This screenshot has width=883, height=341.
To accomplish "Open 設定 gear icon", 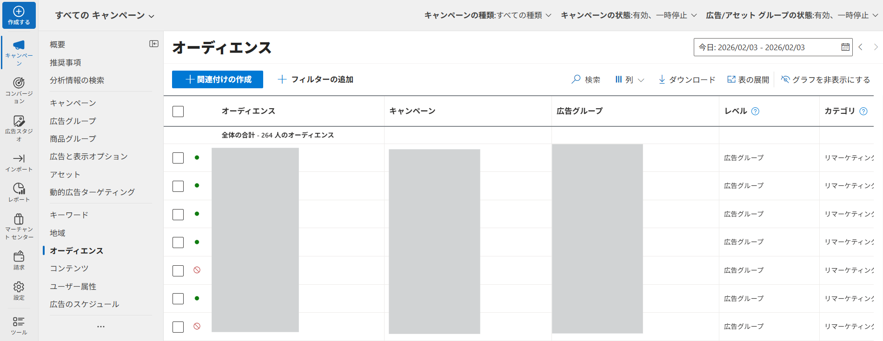I will pyautogui.click(x=19, y=287).
